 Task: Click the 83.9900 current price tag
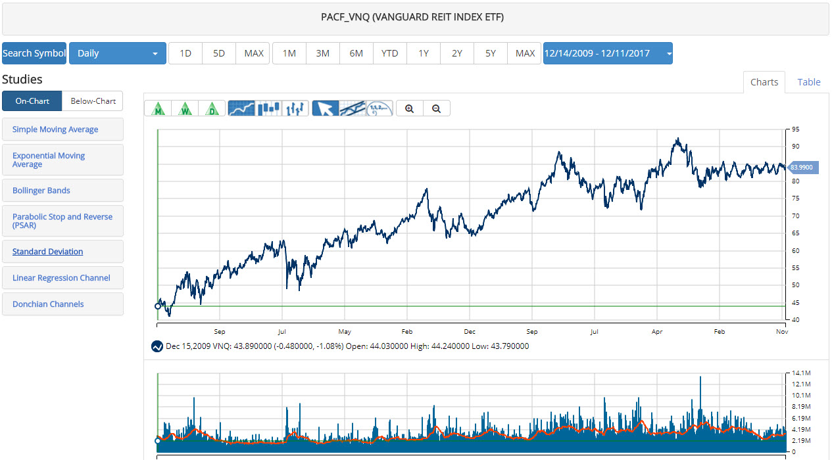(x=802, y=168)
